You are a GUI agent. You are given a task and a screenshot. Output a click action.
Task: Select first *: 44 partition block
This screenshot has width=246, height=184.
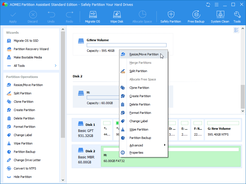click(x=107, y=130)
